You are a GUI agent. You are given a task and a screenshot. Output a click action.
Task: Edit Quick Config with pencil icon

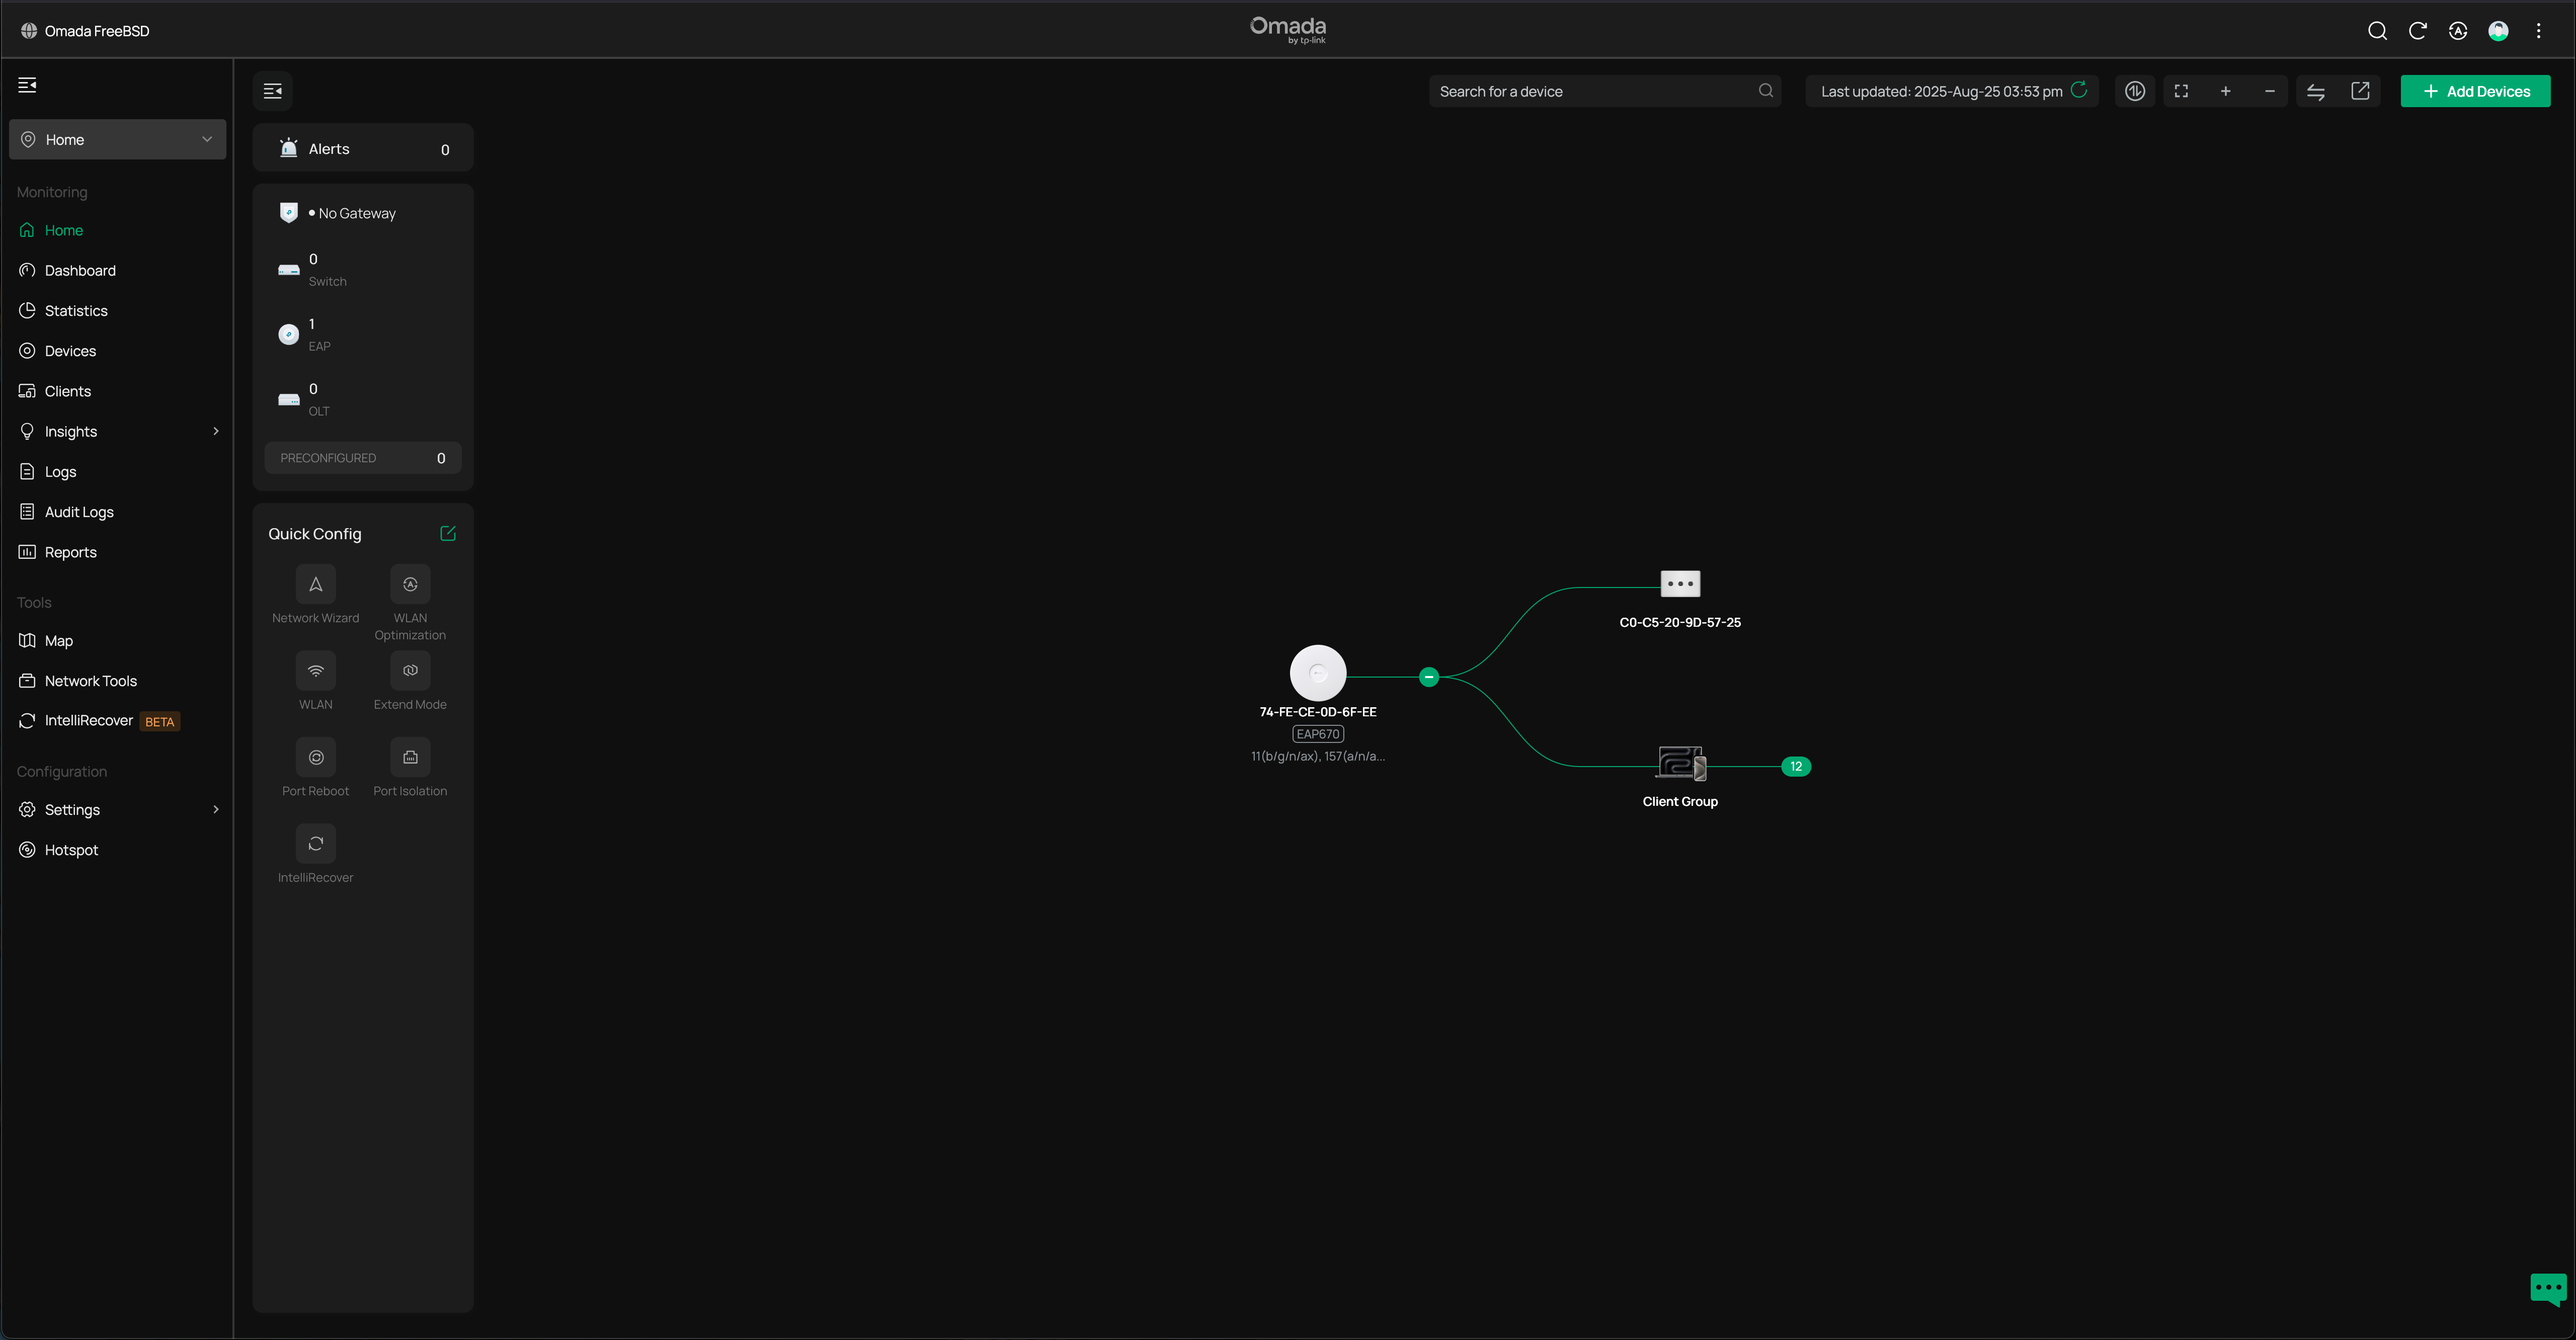tap(448, 533)
